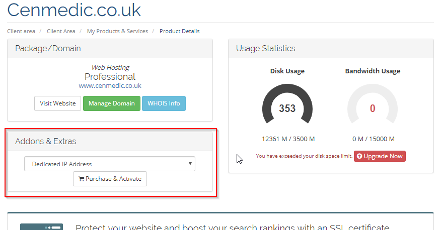Click the dropdown arrow in Addons & Extras
Image resolution: width=443 pixels, height=230 pixels.
[x=190, y=164]
